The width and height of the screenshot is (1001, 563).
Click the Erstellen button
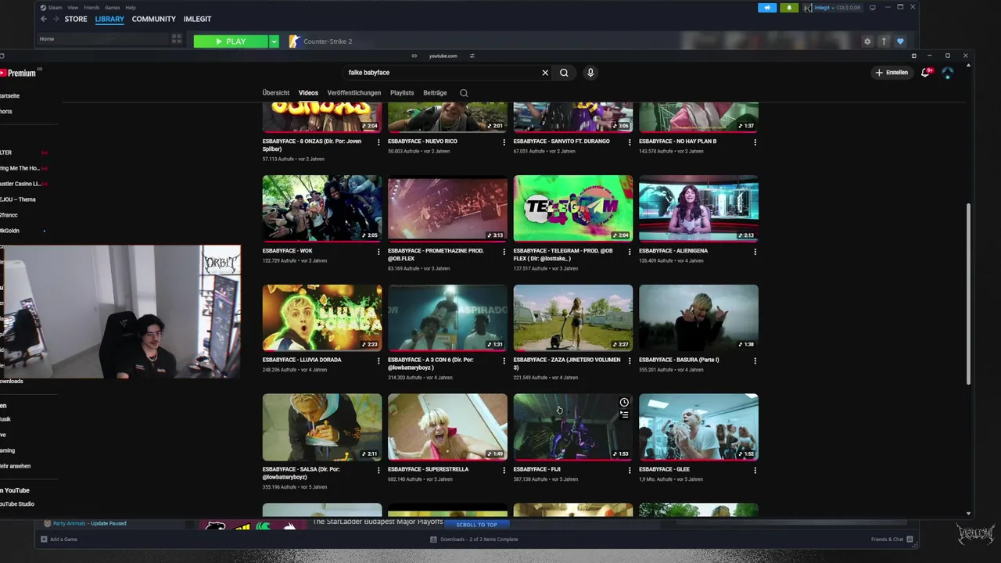point(892,73)
